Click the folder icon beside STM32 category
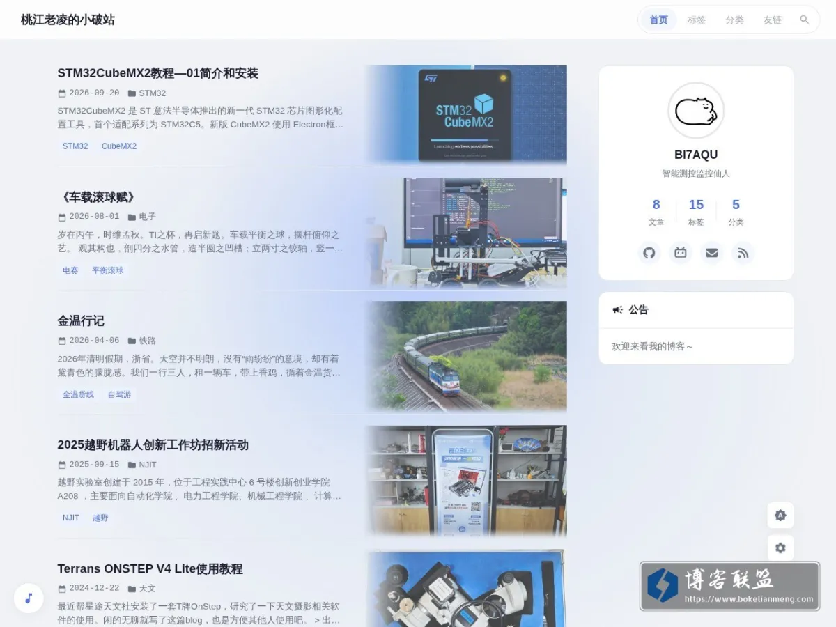 pyautogui.click(x=132, y=93)
